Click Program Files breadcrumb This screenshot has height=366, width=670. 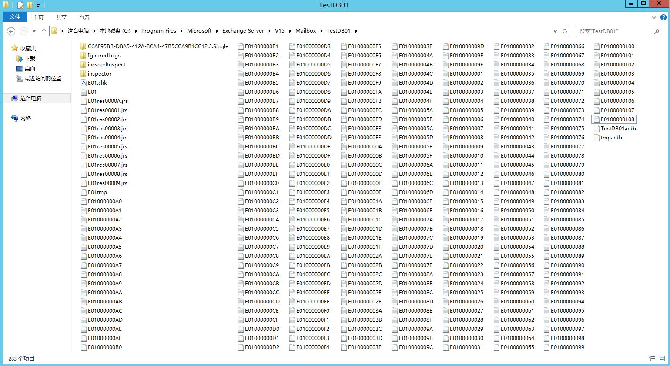tap(159, 31)
